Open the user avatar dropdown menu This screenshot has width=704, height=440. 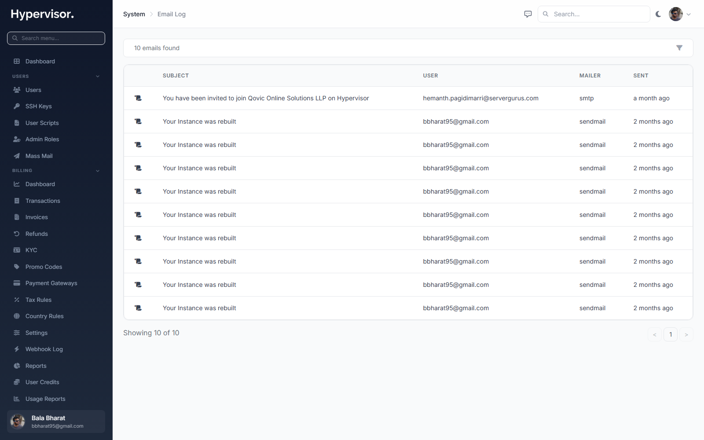pos(680,14)
